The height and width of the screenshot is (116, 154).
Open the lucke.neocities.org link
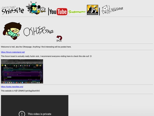pos(12,86)
